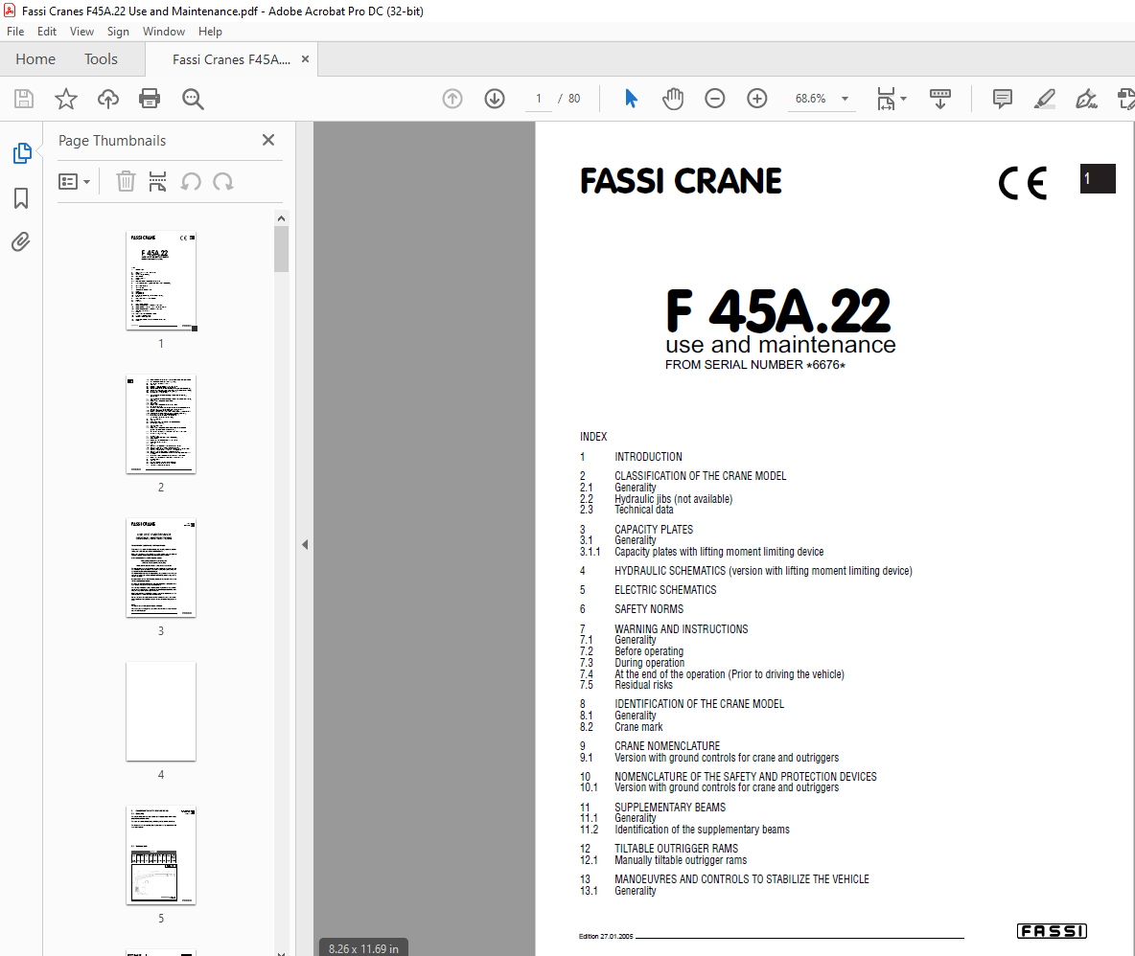
Task: Activate the hand pan tool
Action: click(x=672, y=99)
